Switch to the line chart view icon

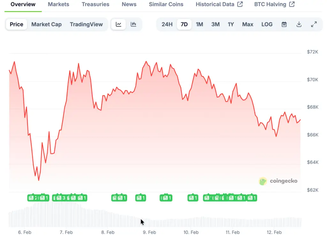tap(118, 25)
